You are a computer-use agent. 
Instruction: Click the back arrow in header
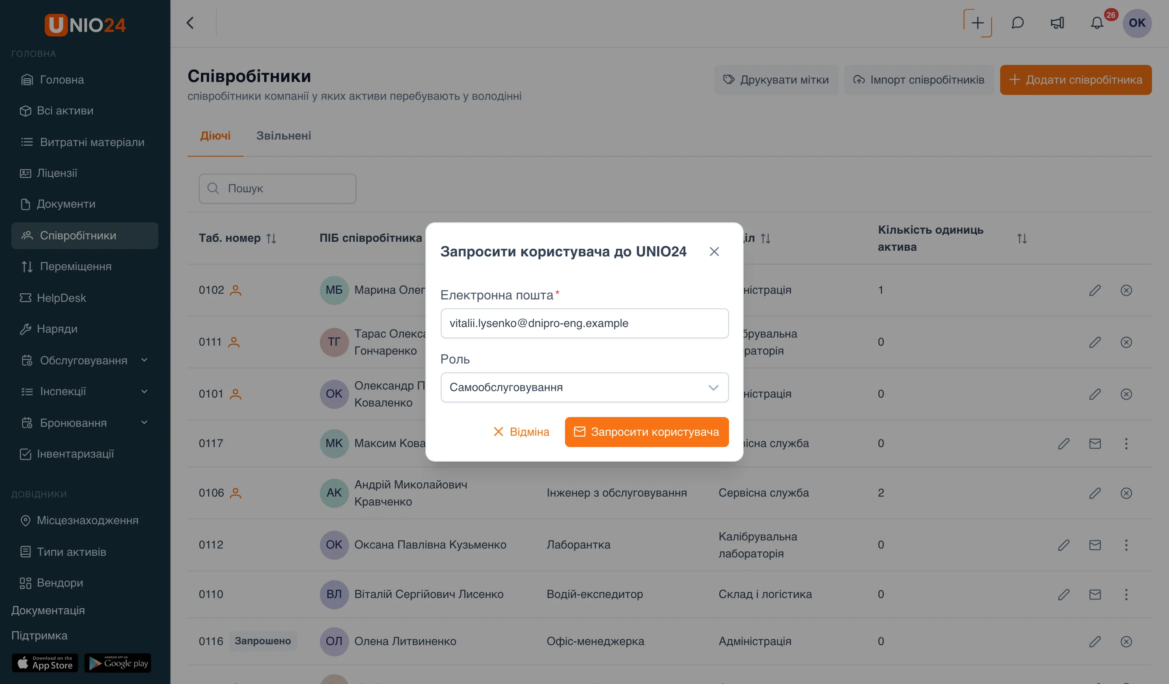190,23
